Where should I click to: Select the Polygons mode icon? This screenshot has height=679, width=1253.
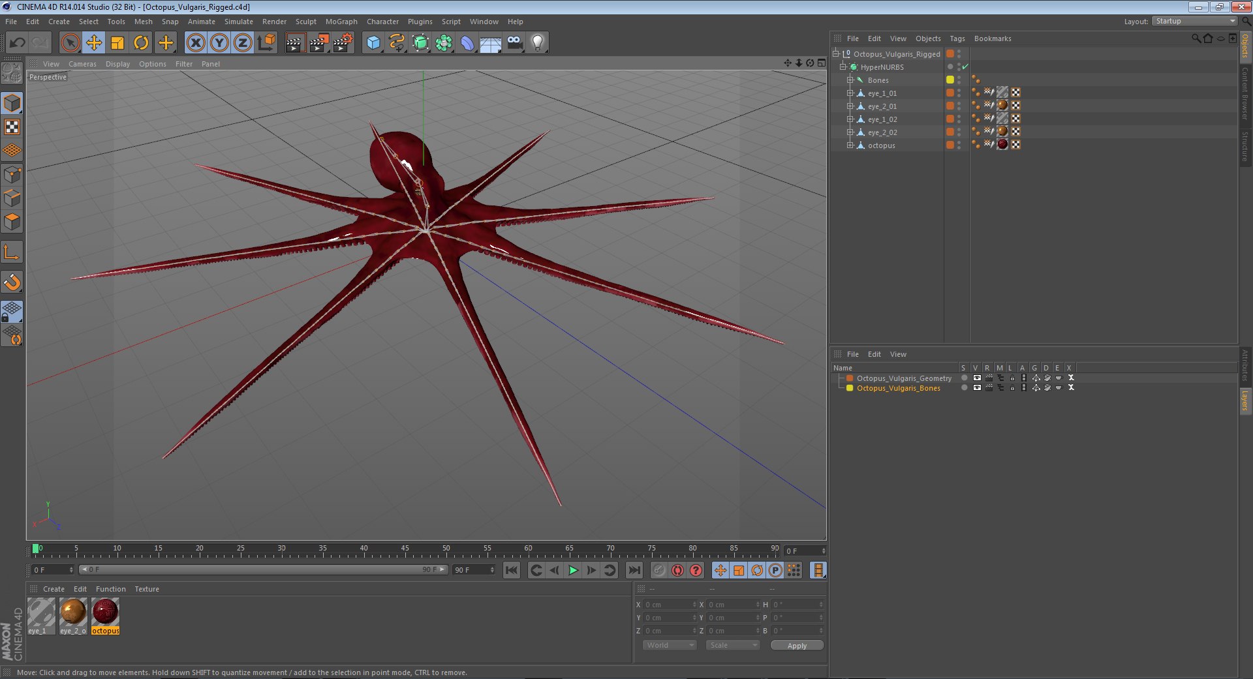tap(12, 222)
